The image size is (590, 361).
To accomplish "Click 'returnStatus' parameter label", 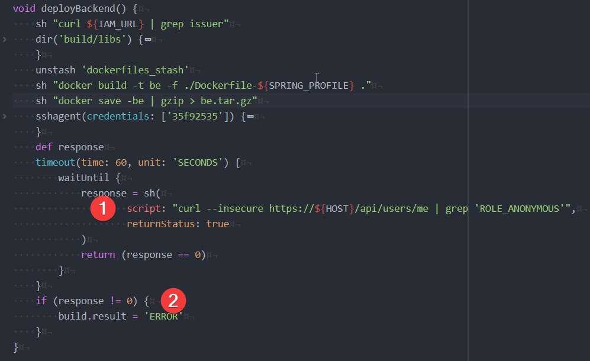I will coord(161,224).
